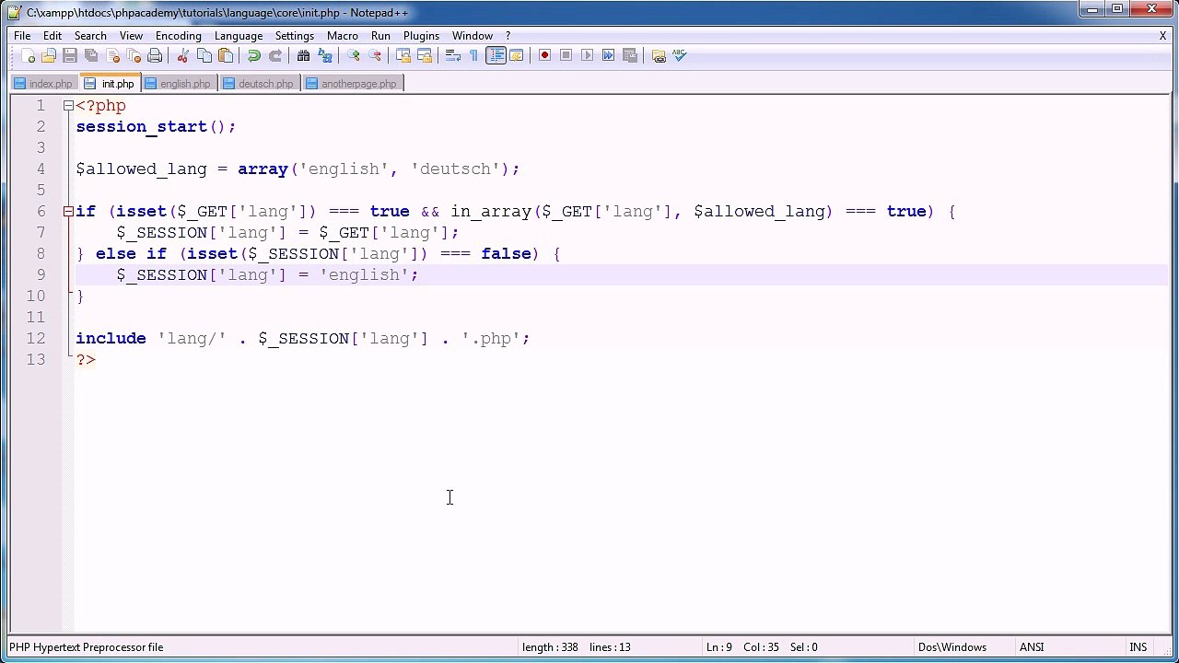This screenshot has width=1179, height=663.
Task: Select the init.php tab
Action: [110, 83]
